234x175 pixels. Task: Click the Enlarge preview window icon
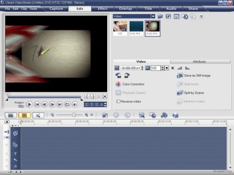[105, 97]
